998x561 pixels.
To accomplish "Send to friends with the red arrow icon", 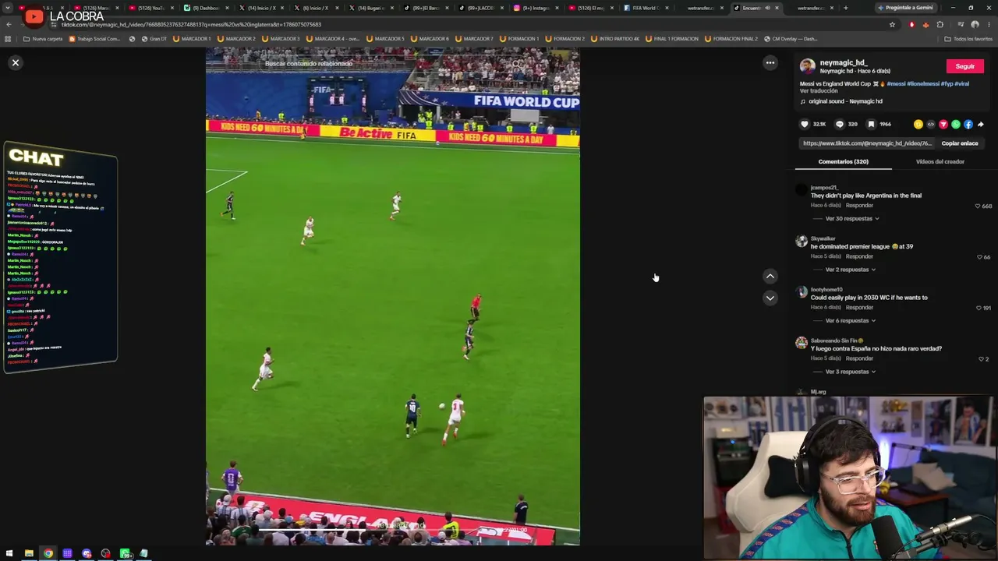I will pos(943,124).
